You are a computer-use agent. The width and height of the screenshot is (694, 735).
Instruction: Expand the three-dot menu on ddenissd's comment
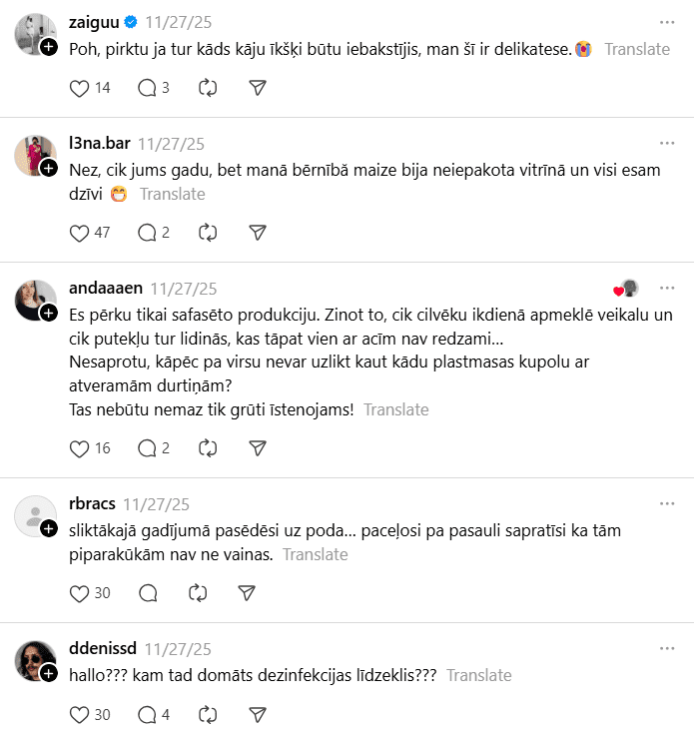click(x=667, y=648)
